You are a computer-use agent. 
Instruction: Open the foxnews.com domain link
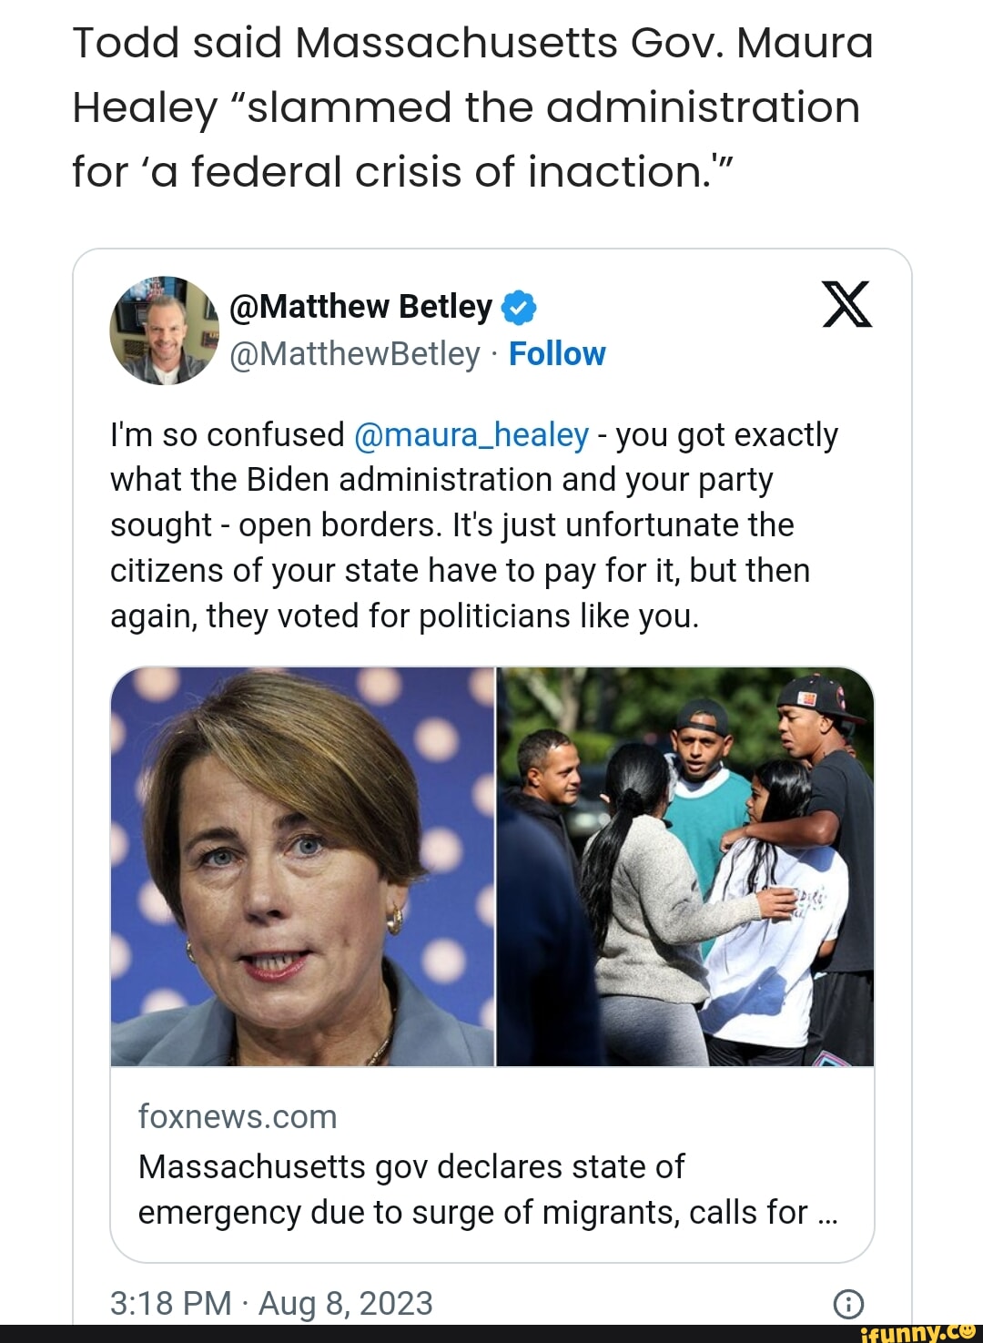coord(238,1116)
